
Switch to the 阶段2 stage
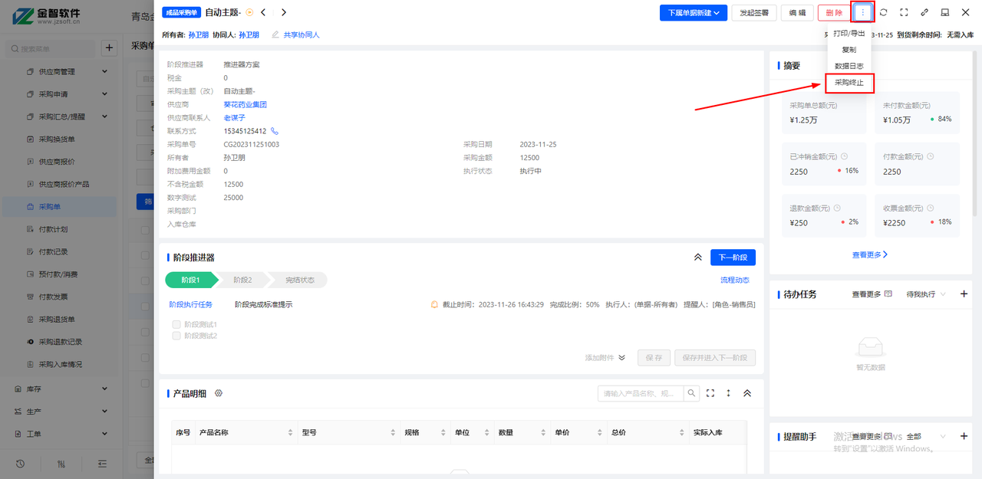pyautogui.click(x=242, y=280)
